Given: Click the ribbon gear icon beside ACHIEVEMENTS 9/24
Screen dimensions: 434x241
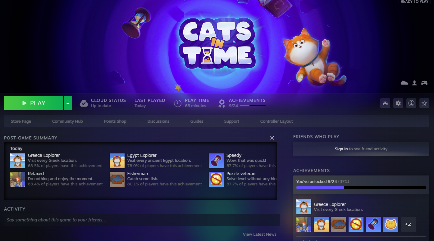Looking at the screenshot, I should (222, 103).
